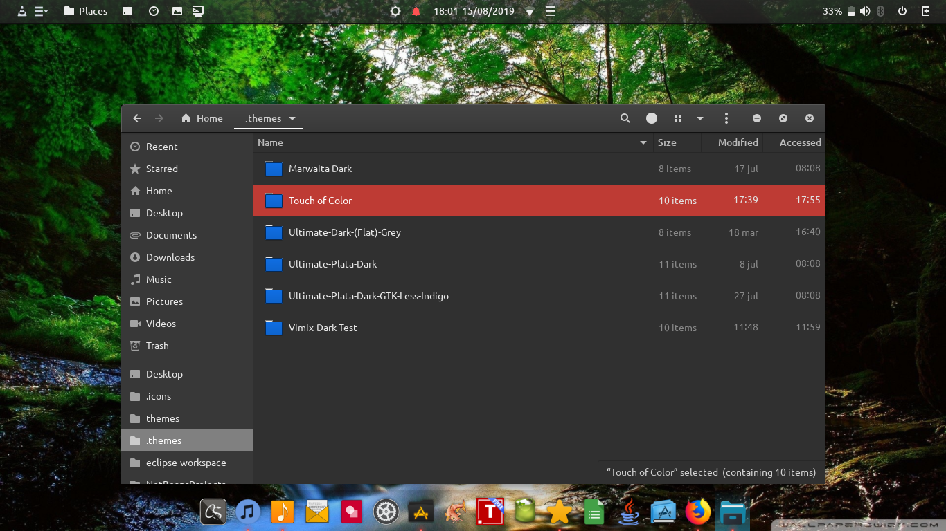Screen dimensions: 946x531
Task: Click the forward navigation arrow
Action: point(159,118)
